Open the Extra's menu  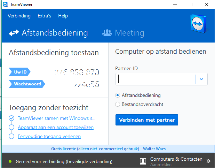[44, 16]
